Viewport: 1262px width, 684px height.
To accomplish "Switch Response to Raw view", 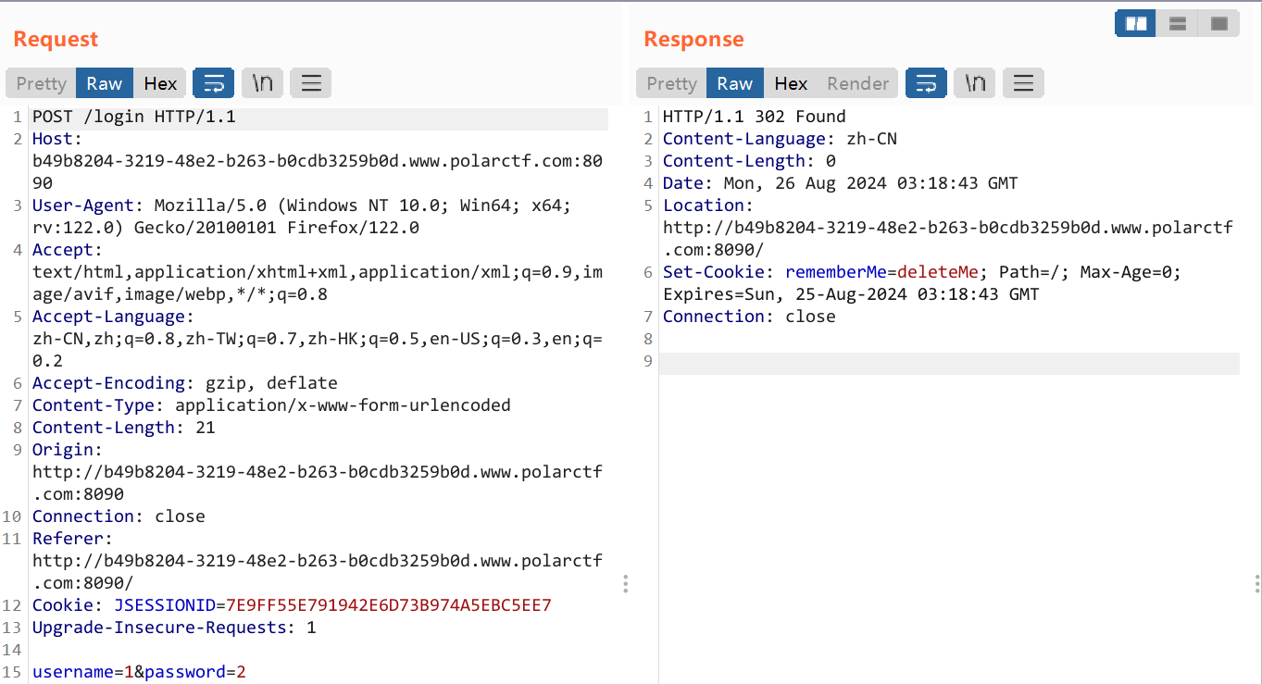I will [735, 83].
